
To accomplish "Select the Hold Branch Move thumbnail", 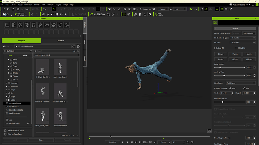I will pyautogui.click(x=60, y=116).
